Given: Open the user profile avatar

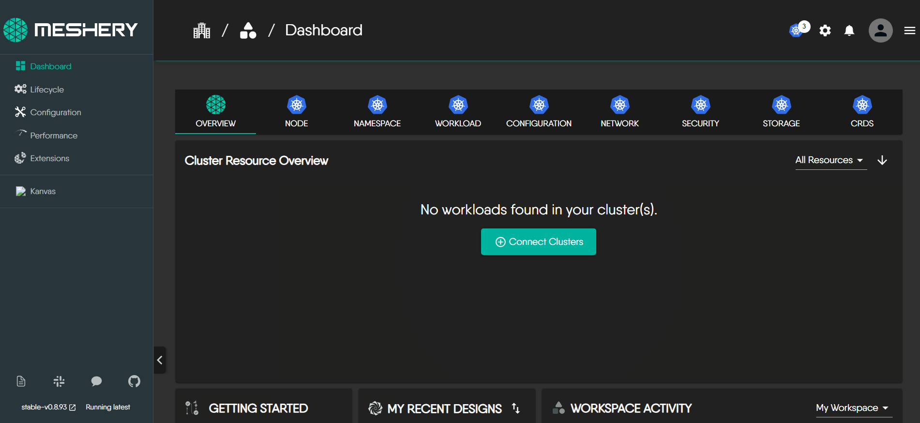Looking at the screenshot, I should coord(881,30).
